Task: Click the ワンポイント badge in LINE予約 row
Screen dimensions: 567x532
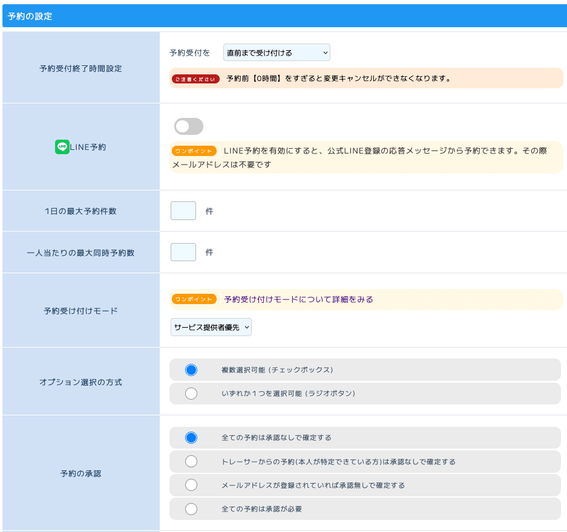Action: click(x=194, y=151)
